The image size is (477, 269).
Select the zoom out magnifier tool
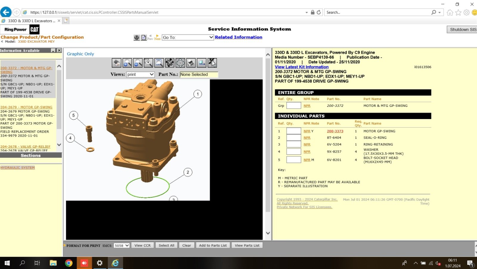pyautogui.click(x=138, y=63)
